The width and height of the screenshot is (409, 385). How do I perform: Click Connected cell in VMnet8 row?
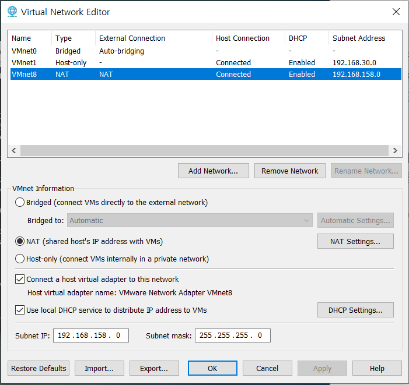(x=233, y=74)
